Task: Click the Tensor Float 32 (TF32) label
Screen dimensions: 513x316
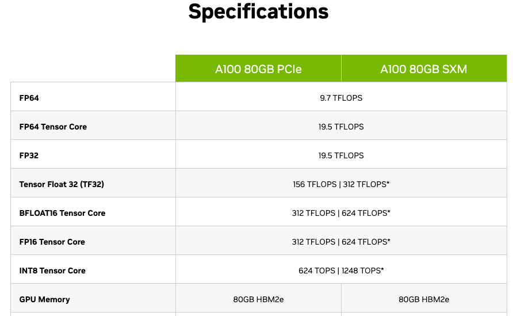Action: click(x=62, y=184)
